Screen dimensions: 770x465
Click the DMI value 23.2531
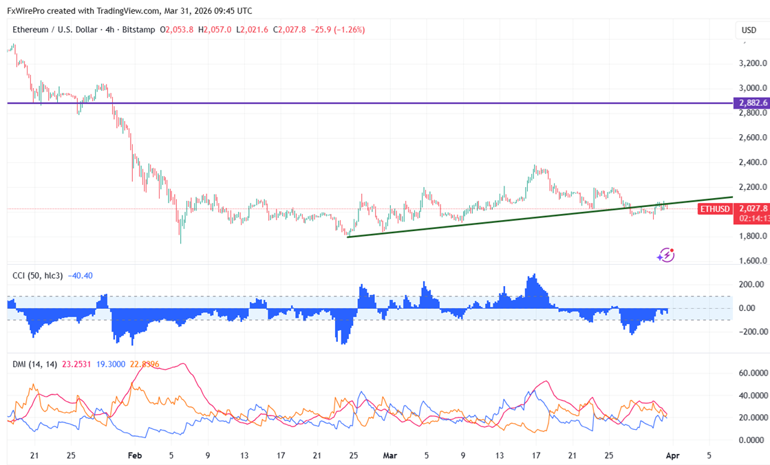pyautogui.click(x=76, y=365)
